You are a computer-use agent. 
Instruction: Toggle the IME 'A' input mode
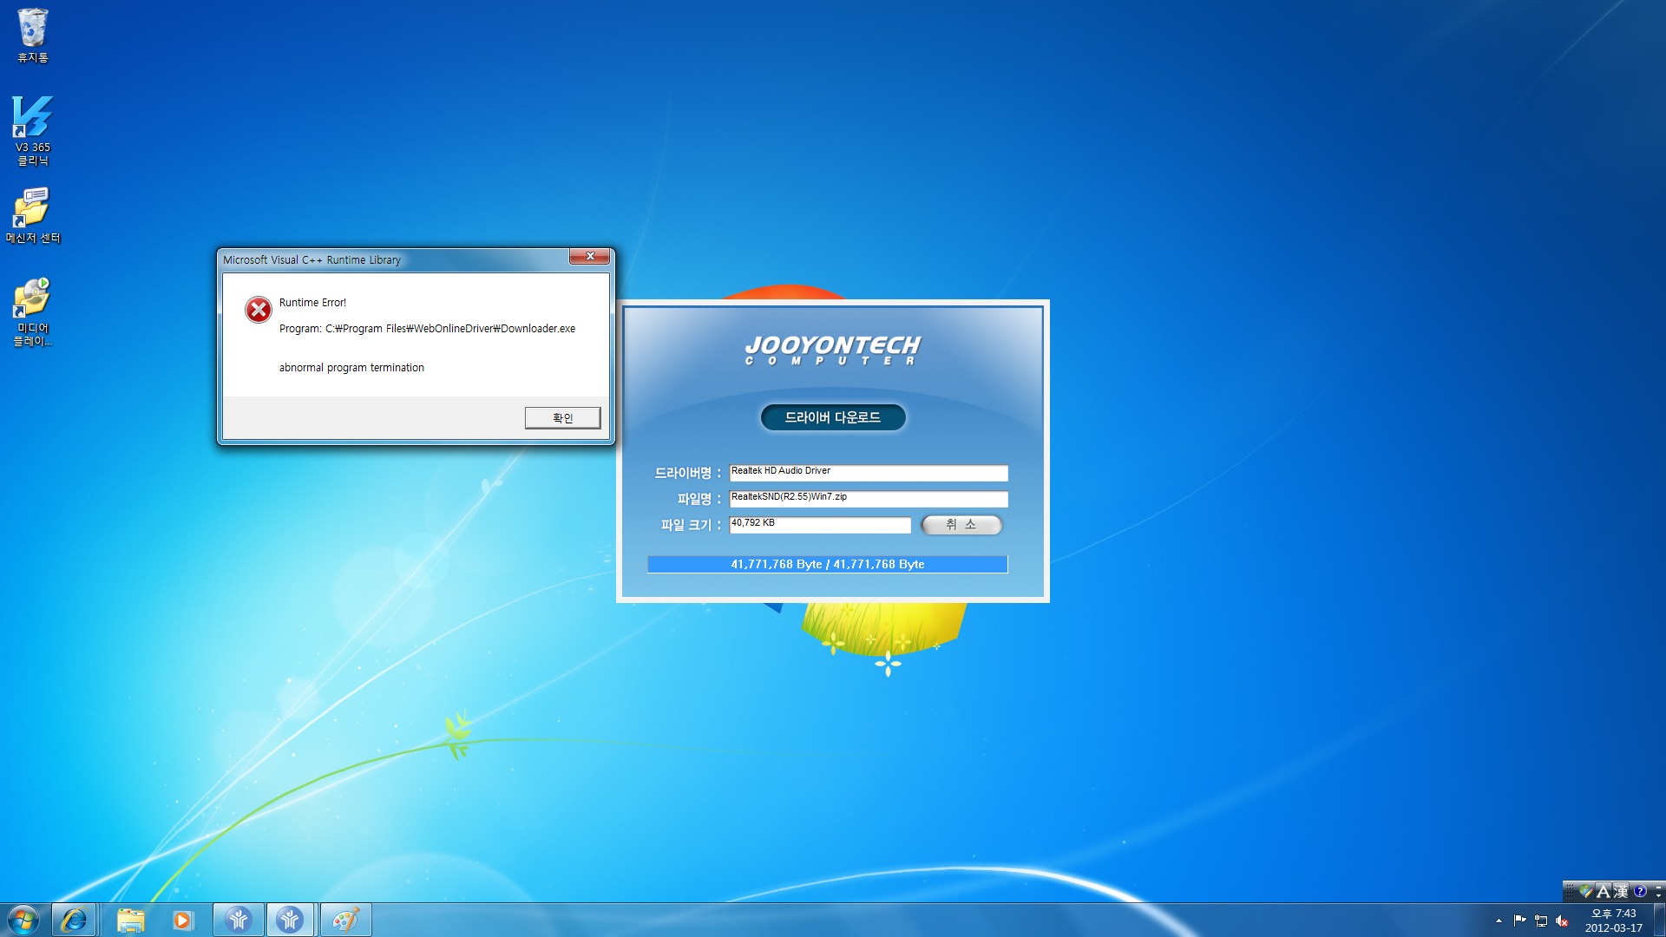pos(1604,891)
